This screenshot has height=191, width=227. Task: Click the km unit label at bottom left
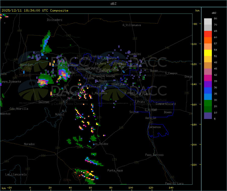tap(4, 188)
